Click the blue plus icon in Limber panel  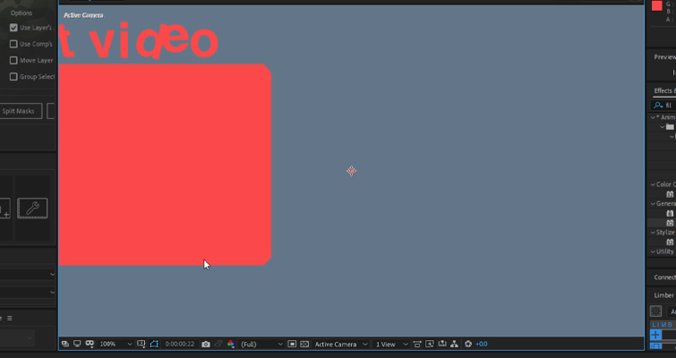pos(655,335)
